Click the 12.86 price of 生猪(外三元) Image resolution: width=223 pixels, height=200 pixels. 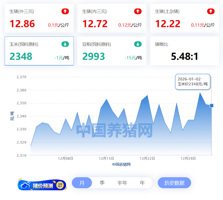(x=22, y=24)
